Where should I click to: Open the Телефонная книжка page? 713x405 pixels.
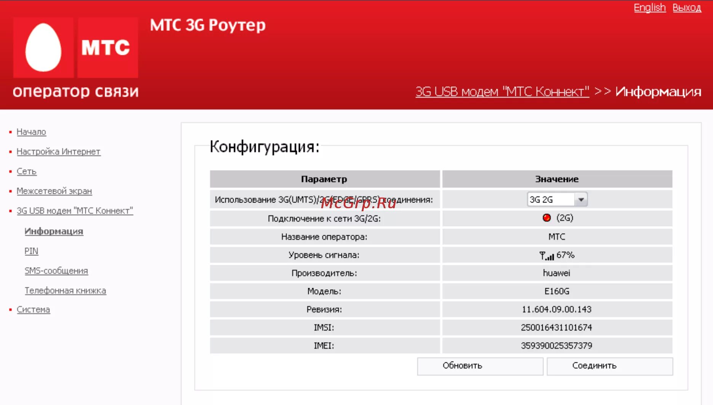[65, 291]
